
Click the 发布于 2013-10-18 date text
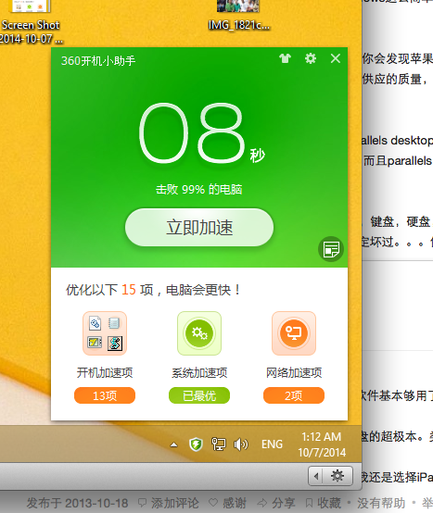(77, 503)
